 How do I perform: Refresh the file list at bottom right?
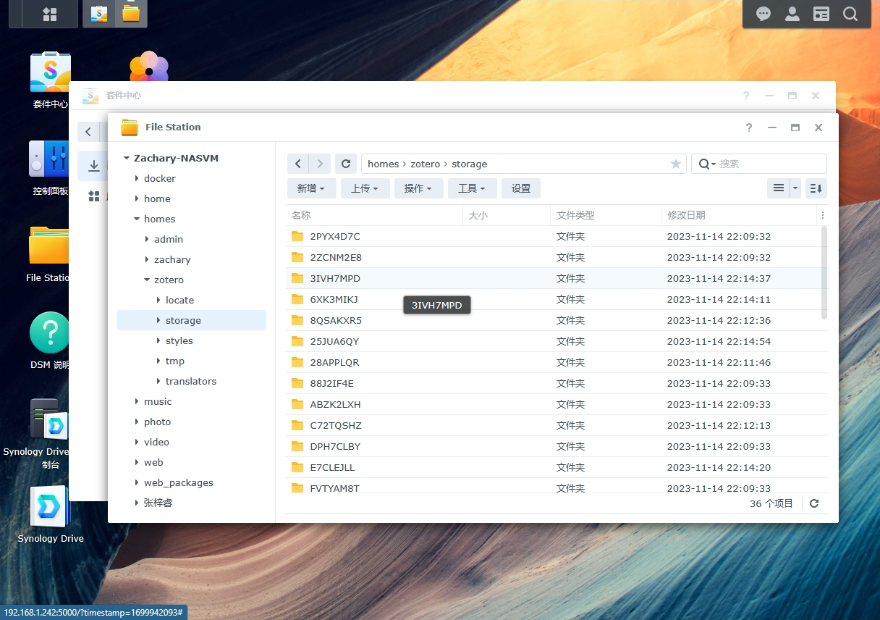(x=814, y=503)
